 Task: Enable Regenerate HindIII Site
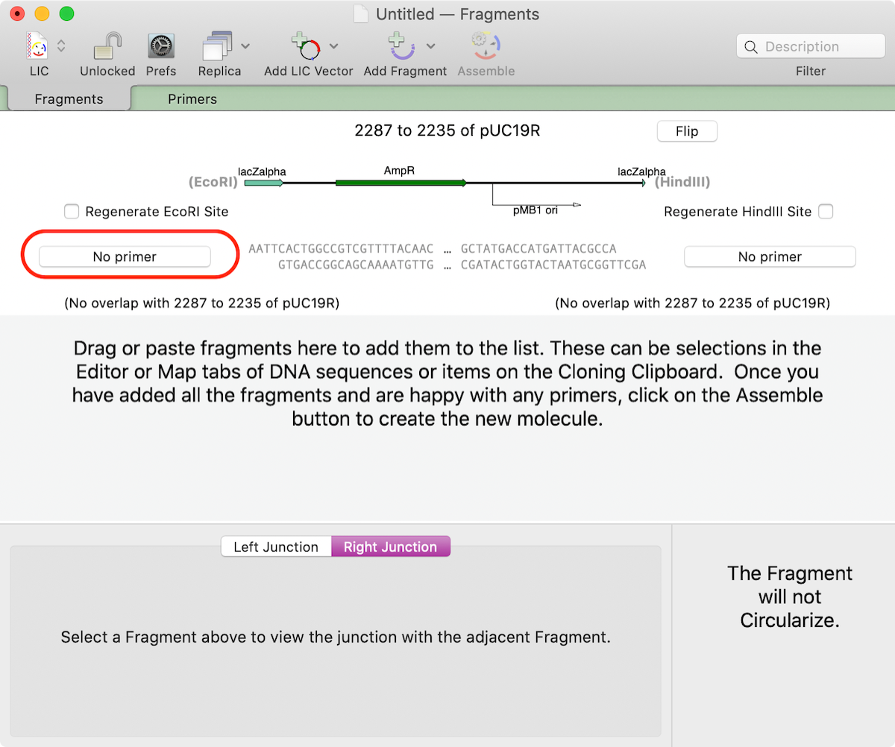pos(826,212)
